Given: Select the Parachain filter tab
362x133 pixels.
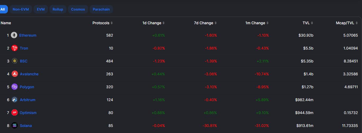Looking at the screenshot, I should click(x=101, y=9).
